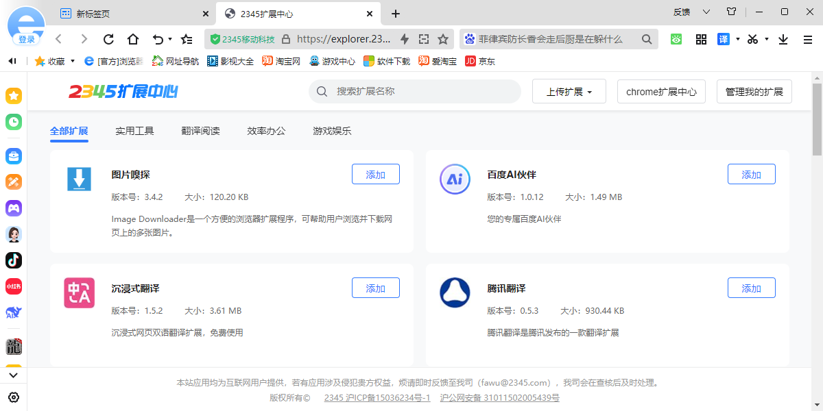Viewport: 823px width, 411px height.
Task: Open the hamburger main menu
Action: point(808,39)
